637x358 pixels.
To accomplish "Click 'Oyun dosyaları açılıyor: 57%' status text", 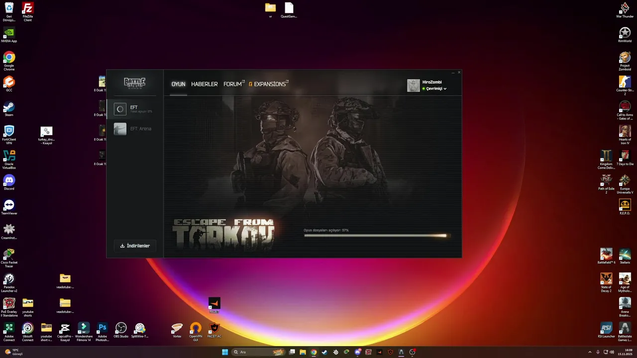I will pos(326,230).
